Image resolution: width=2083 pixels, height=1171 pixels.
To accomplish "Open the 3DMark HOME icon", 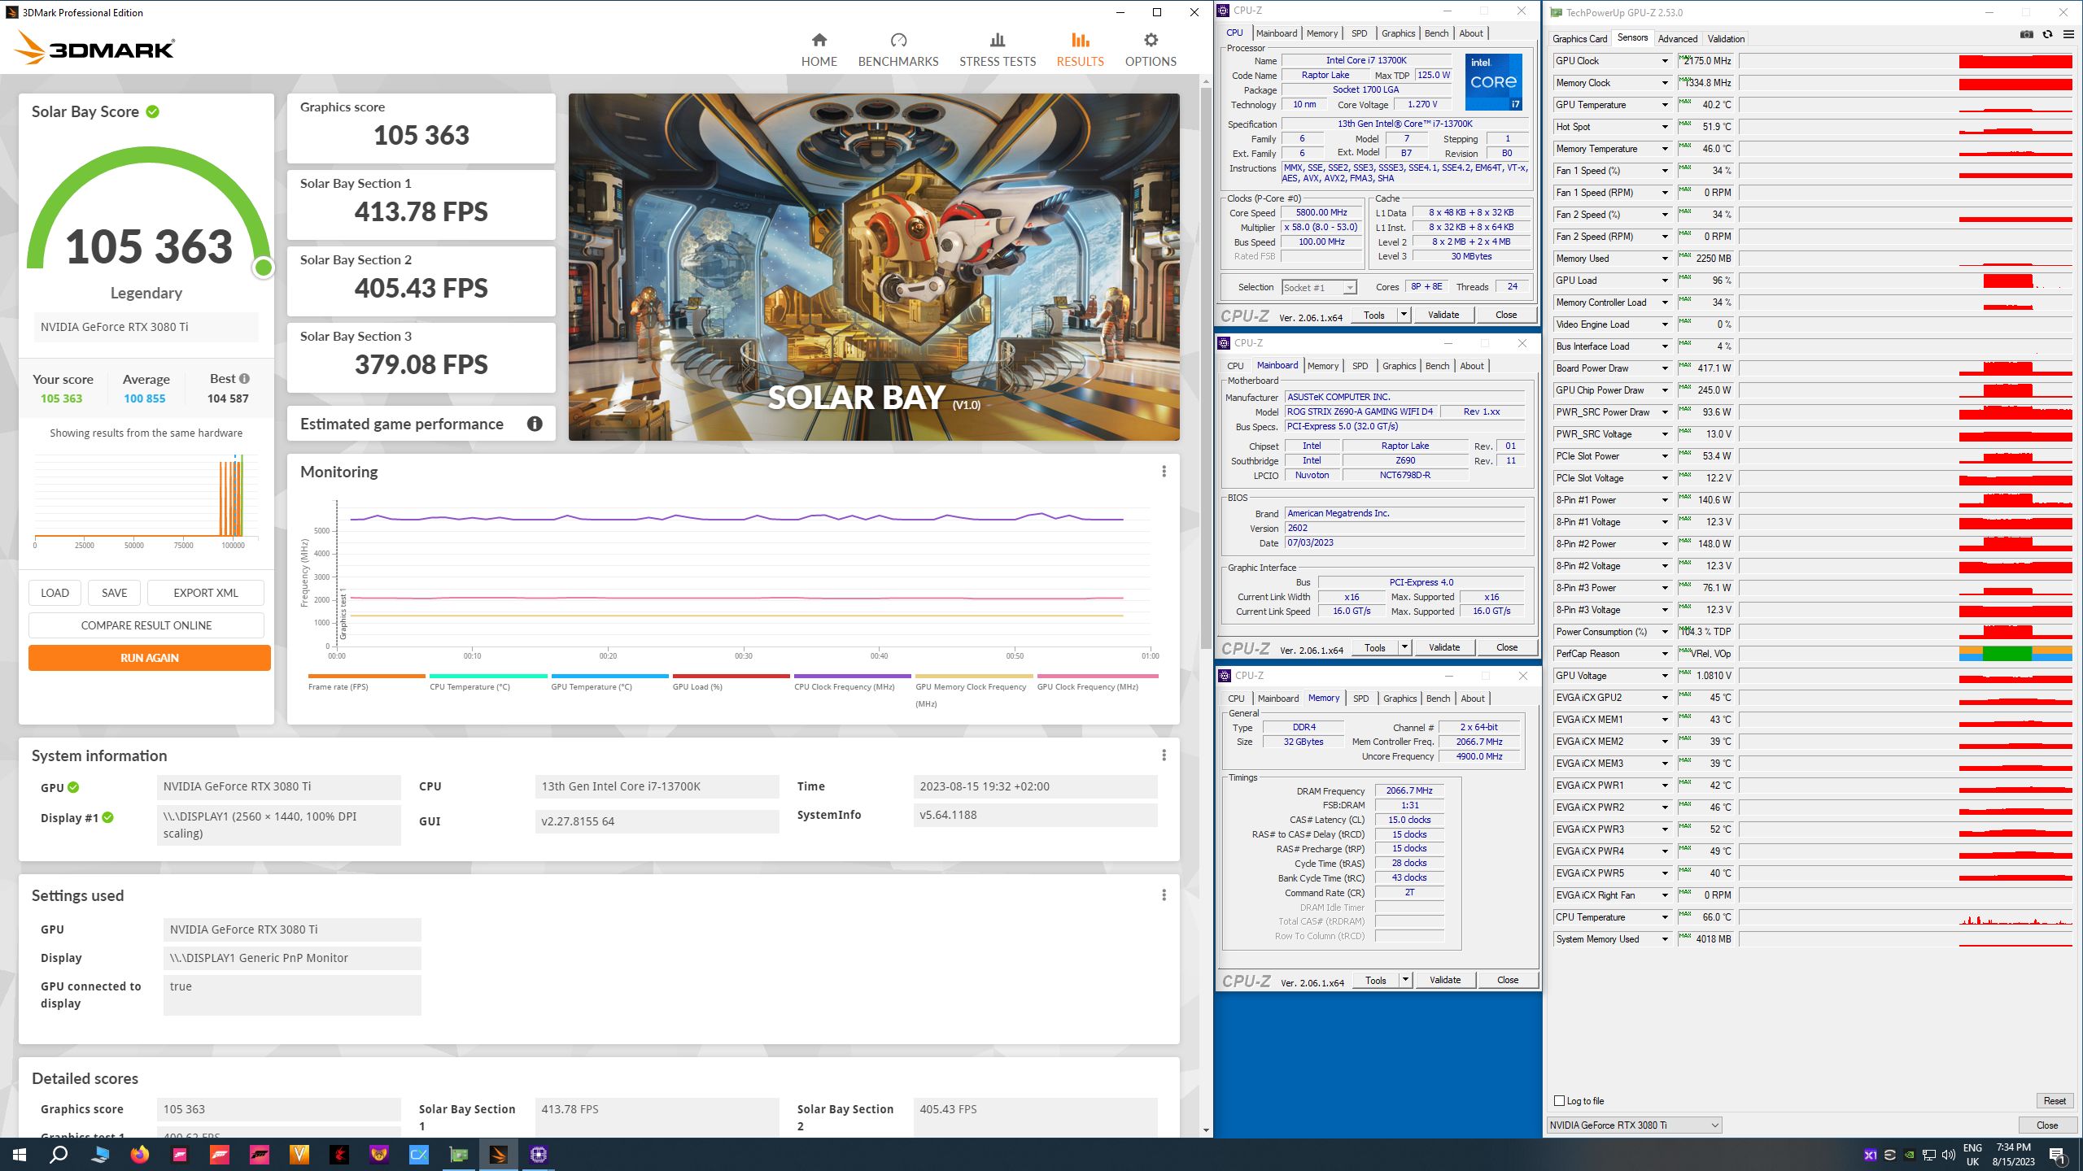I will tap(819, 40).
